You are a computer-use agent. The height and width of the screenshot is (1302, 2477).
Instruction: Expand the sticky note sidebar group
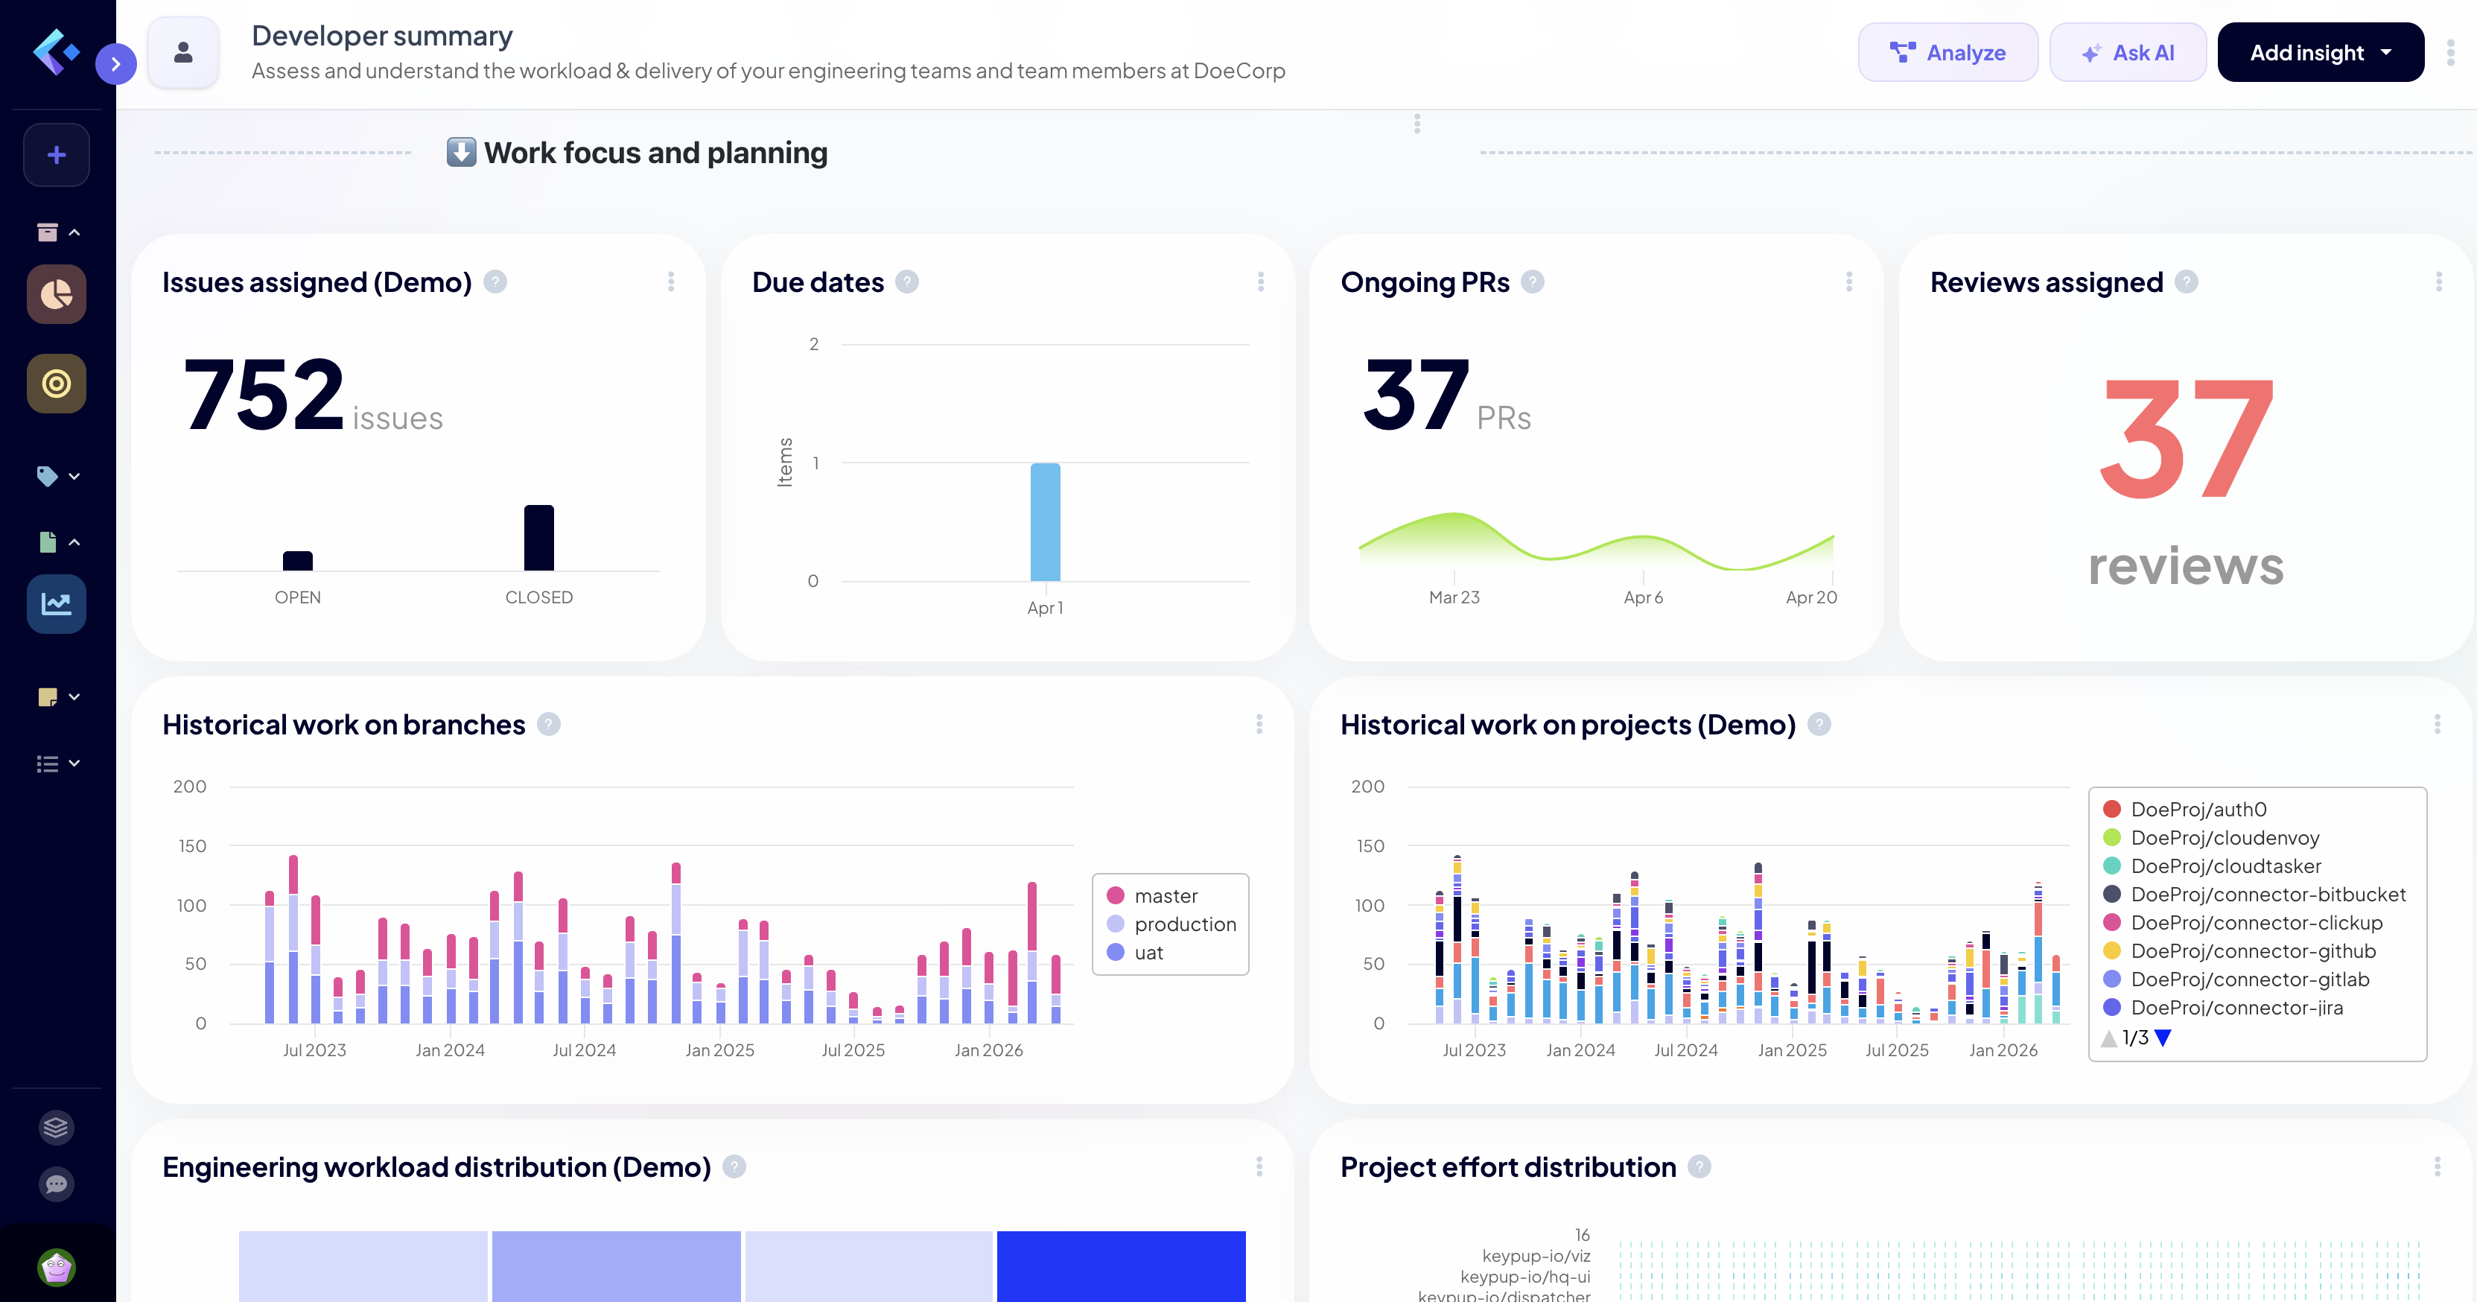point(57,696)
